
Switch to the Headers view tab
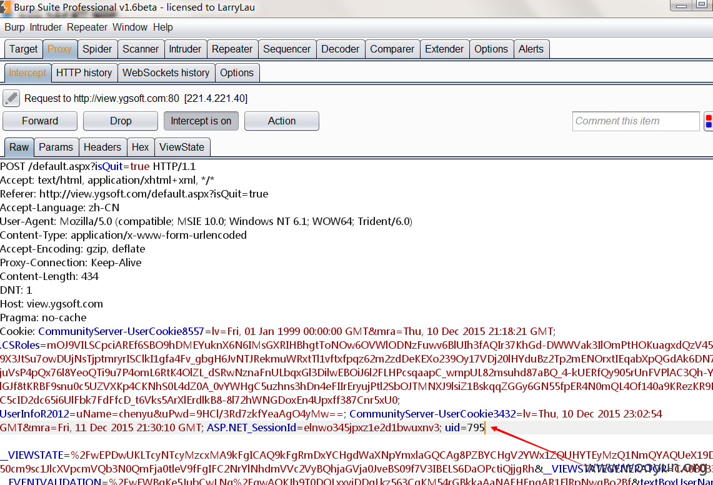102,147
